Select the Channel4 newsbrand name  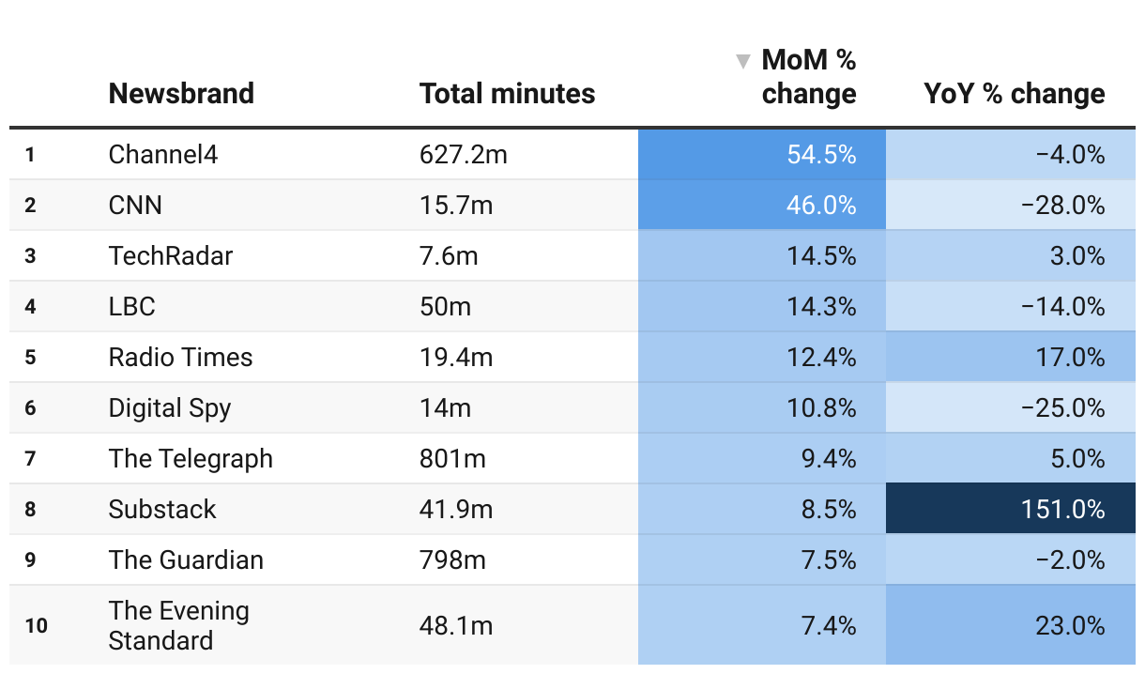point(163,155)
